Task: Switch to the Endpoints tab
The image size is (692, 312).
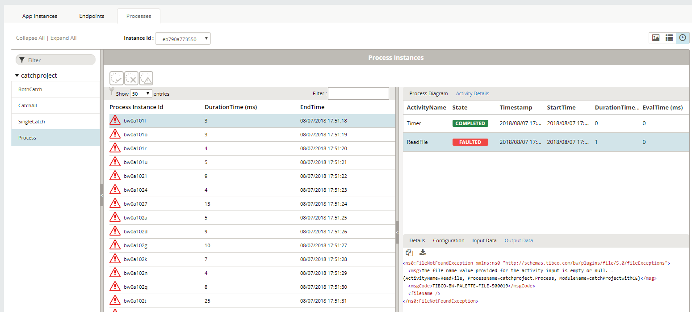Action: pos(92,16)
